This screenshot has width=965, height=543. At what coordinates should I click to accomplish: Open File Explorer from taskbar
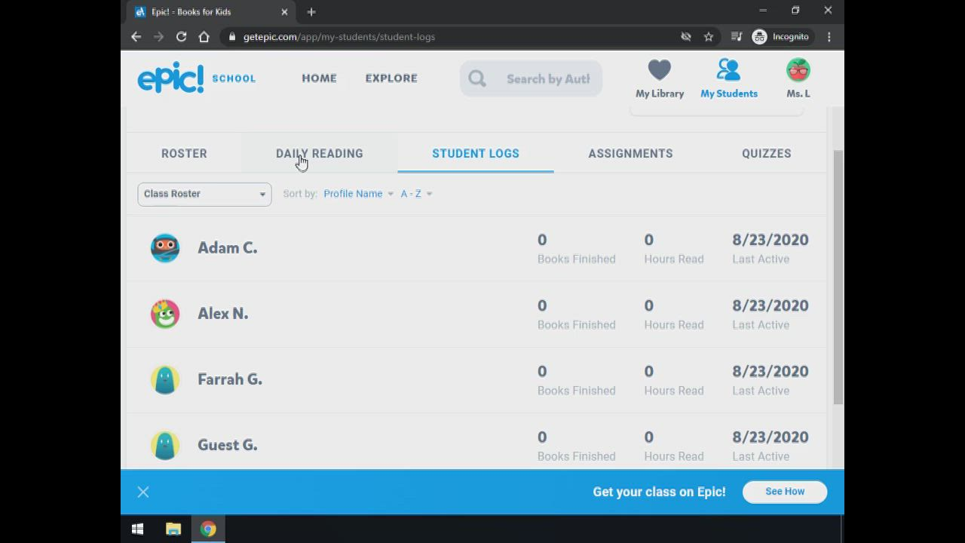tap(173, 529)
